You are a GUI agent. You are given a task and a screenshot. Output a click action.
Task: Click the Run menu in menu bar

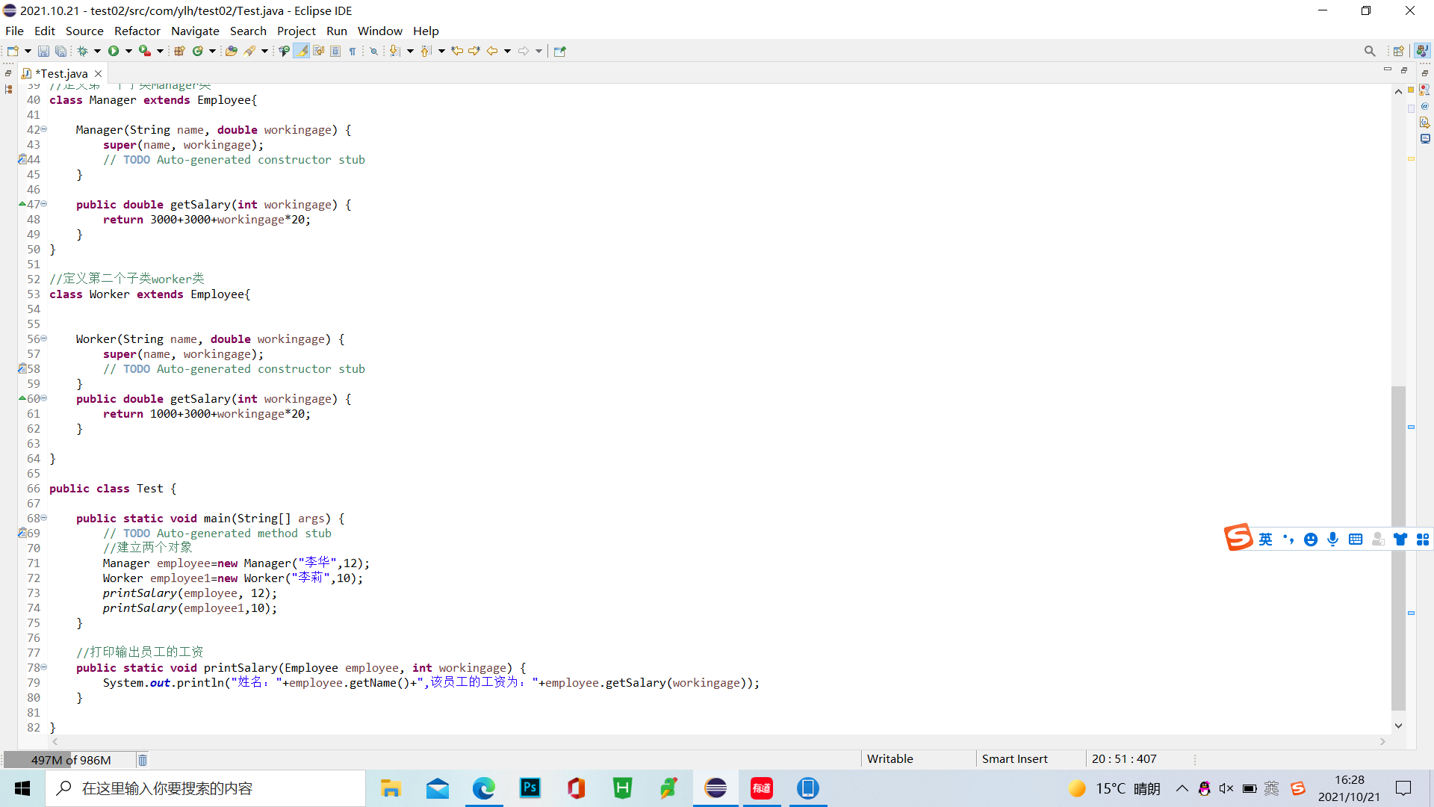338,31
